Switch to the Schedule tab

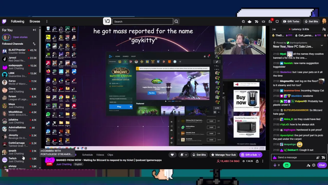(x=87, y=155)
